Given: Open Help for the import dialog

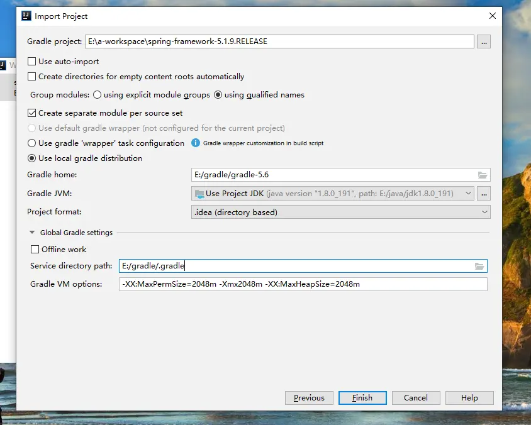Looking at the screenshot, I should pyautogui.click(x=469, y=398).
